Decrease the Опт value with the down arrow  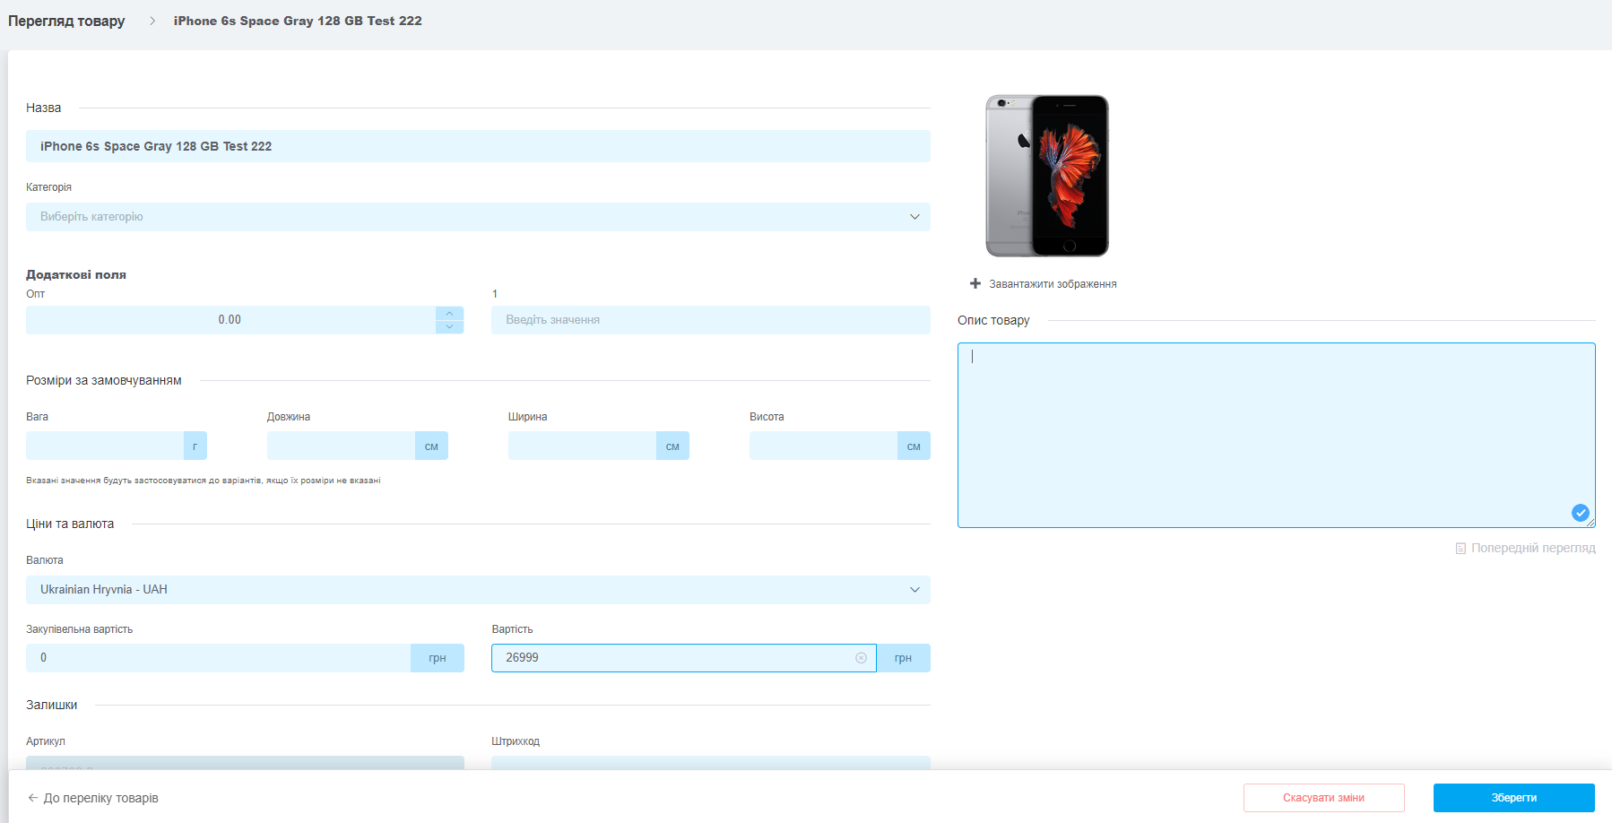click(449, 327)
